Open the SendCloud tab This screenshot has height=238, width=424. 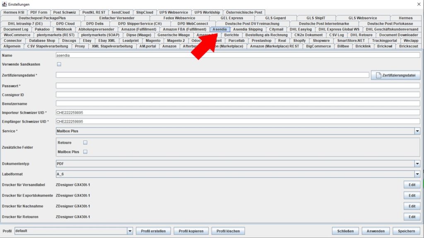pos(120,12)
